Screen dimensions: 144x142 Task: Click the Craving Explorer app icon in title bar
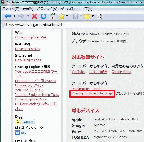pyautogui.click(x=2, y=2)
